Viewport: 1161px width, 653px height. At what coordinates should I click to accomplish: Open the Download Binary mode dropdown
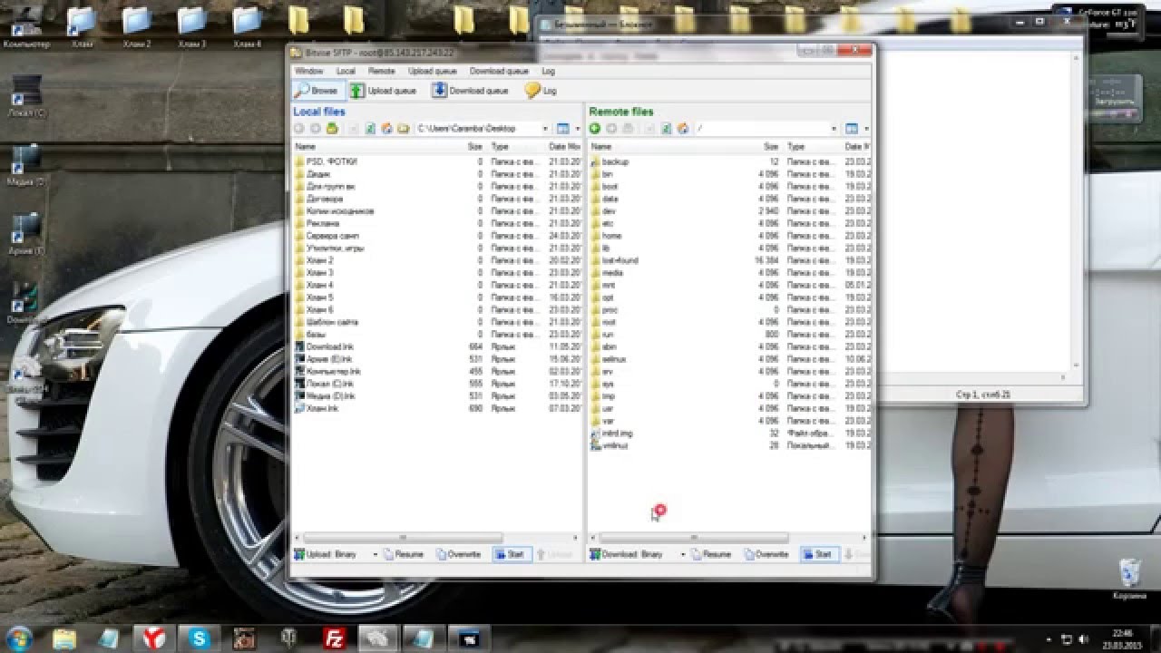(681, 554)
